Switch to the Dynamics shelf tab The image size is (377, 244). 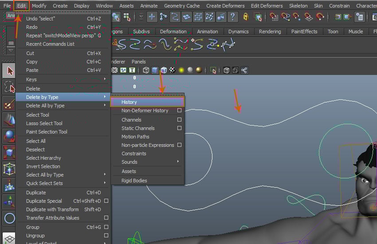pos(238,31)
